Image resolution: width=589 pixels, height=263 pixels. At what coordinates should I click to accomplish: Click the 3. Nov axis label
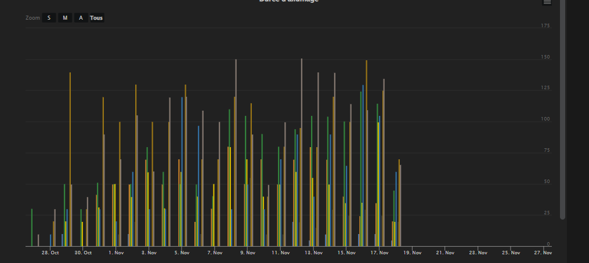[x=149, y=253]
